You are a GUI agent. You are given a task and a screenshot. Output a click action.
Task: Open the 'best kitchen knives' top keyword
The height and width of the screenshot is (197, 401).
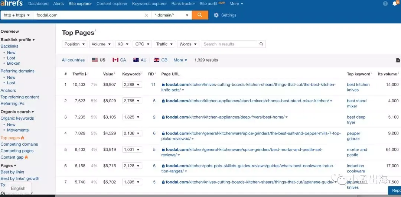(358, 87)
